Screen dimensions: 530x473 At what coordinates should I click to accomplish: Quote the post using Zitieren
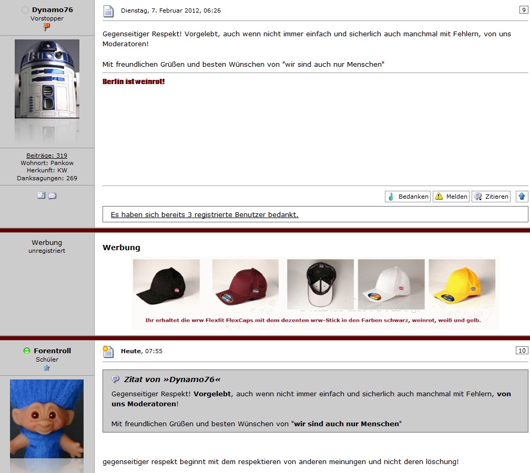[x=491, y=197]
